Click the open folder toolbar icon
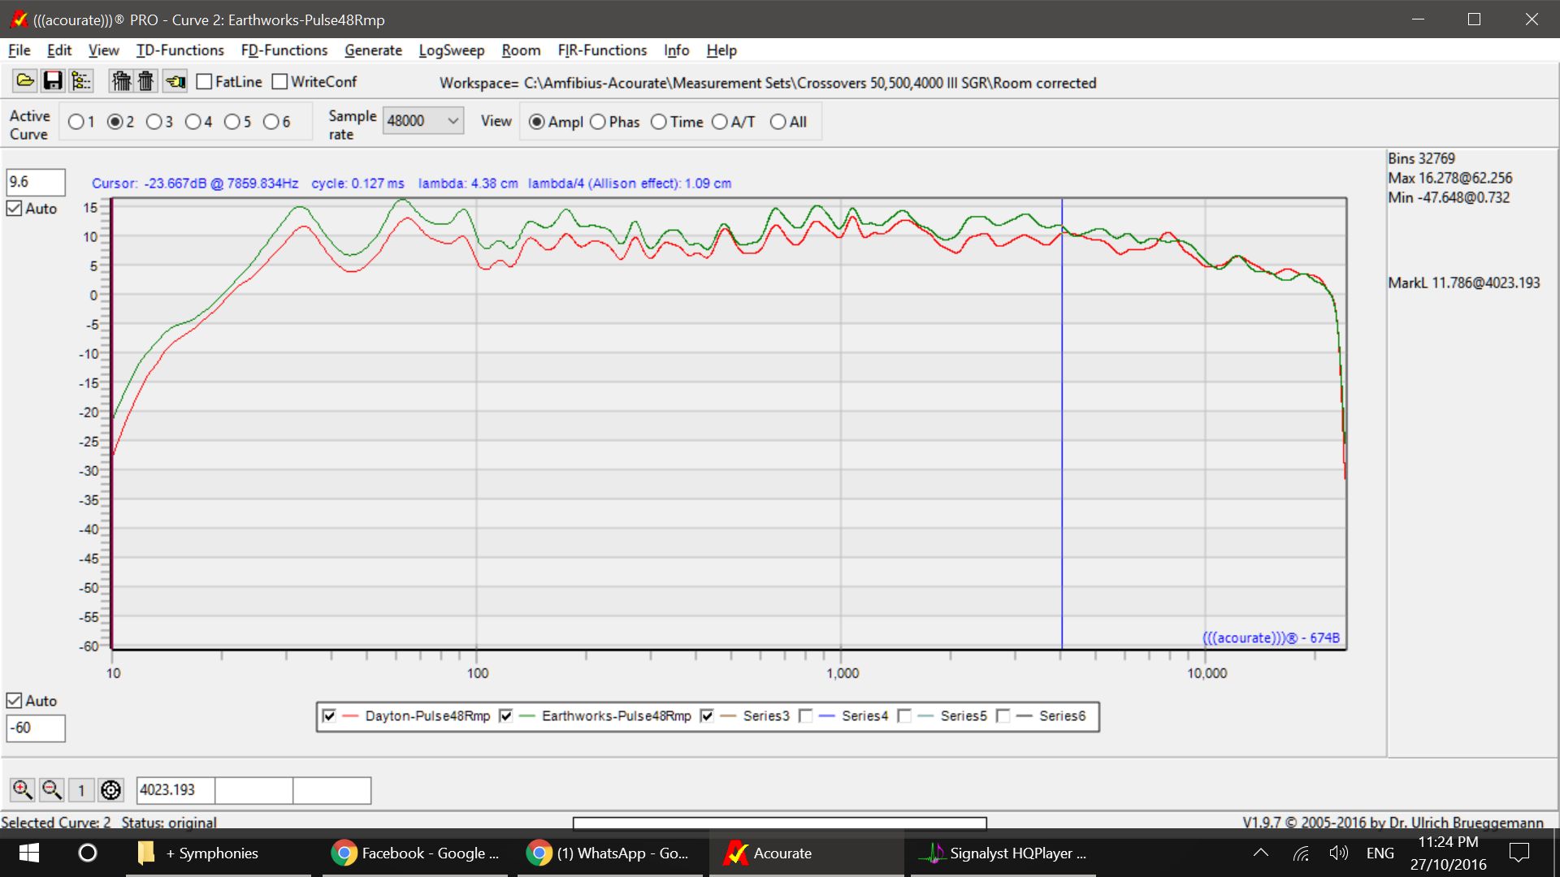Screen dimensions: 1560x877 click(x=25, y=81)
